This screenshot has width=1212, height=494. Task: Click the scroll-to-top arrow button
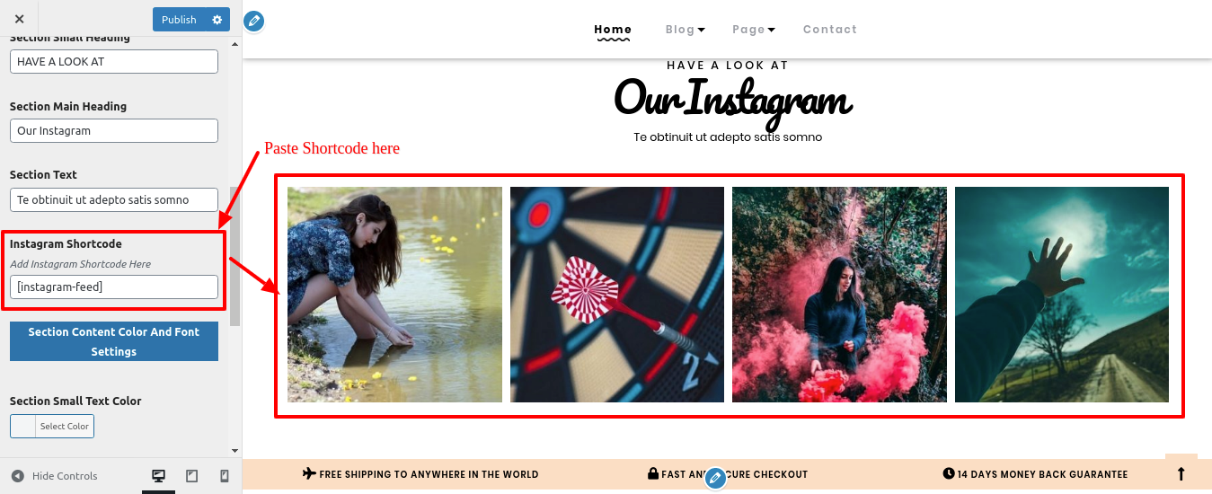pos(1181,472)
